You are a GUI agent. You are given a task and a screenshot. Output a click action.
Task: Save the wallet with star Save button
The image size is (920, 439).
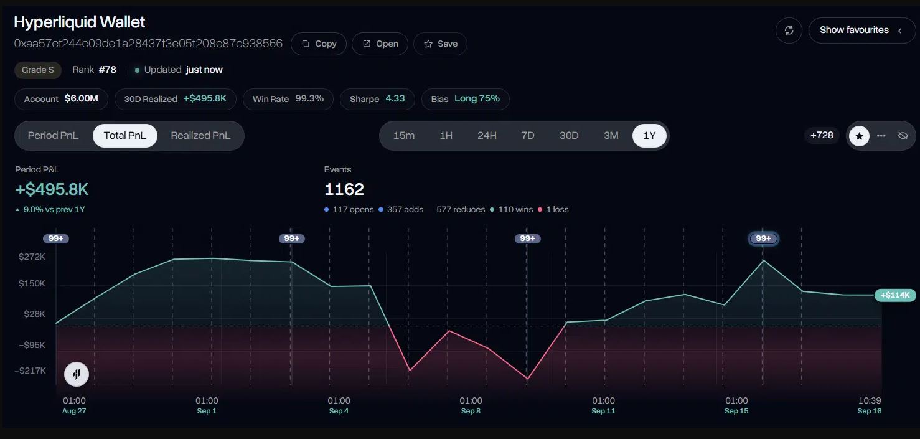tap(440, 44)
